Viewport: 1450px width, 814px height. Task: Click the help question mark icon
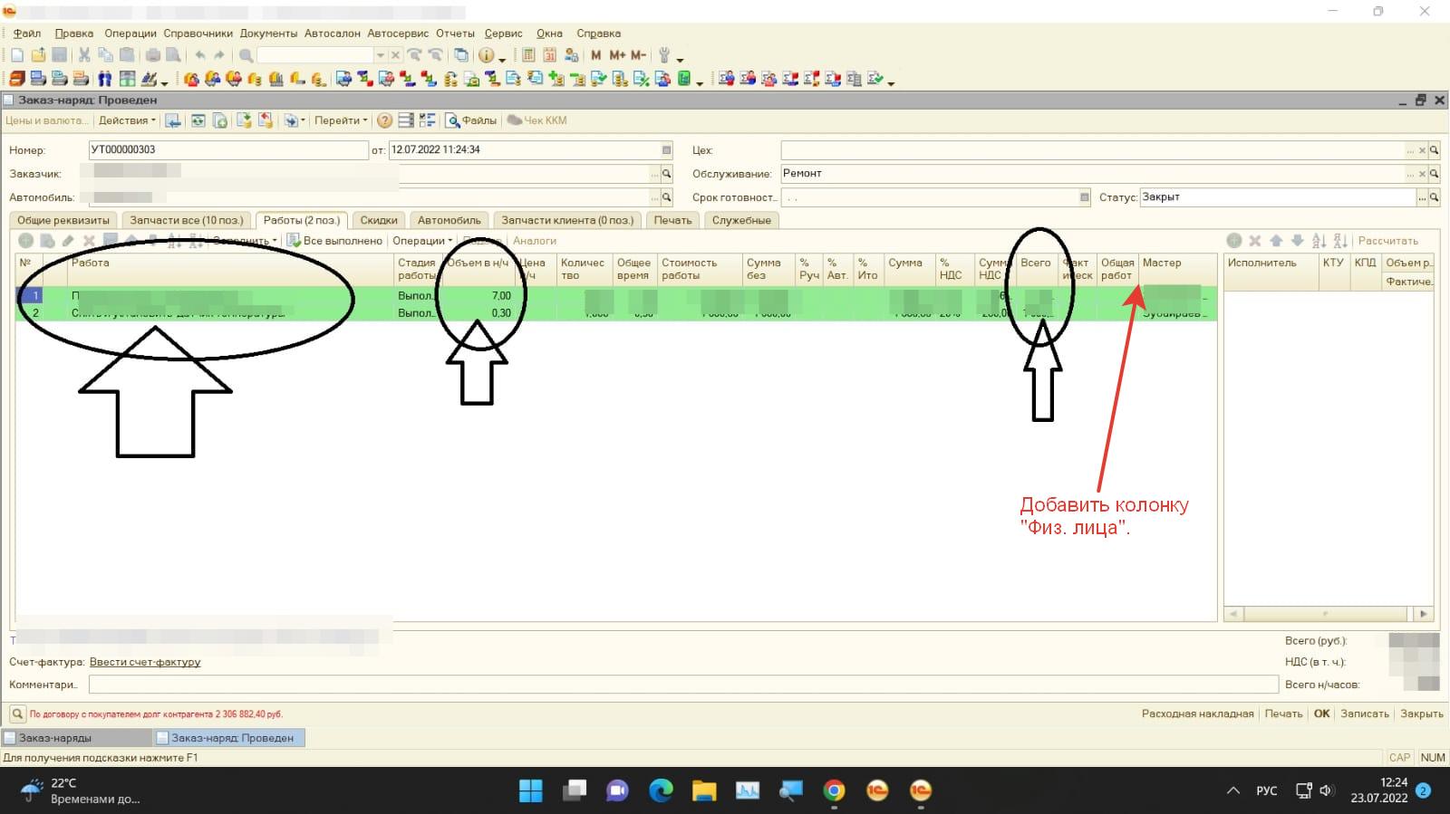click(x=384, y=120)
